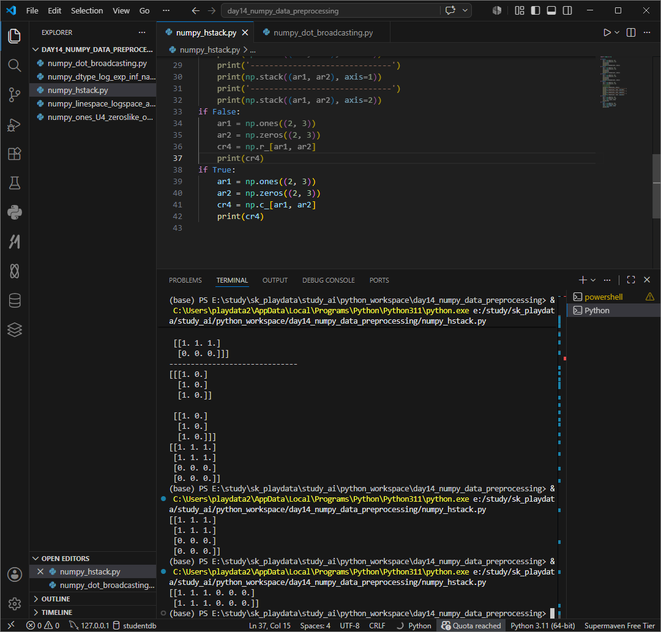This screenshot has width=661, height=632.
Task: Click errors and warnings count in status bar
Action: (43, 625)
